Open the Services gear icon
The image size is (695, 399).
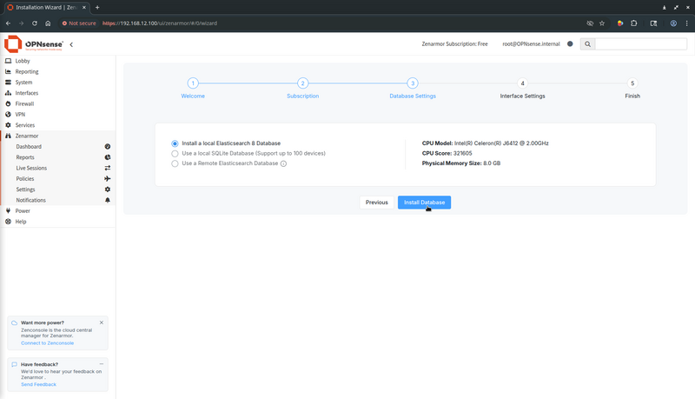pos(8,125)
